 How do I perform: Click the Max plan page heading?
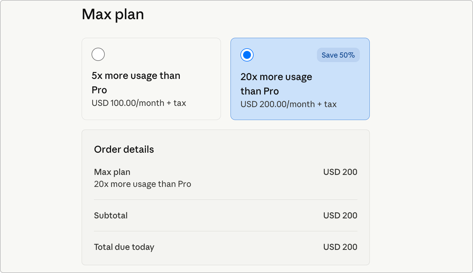(x=113, y=14)
